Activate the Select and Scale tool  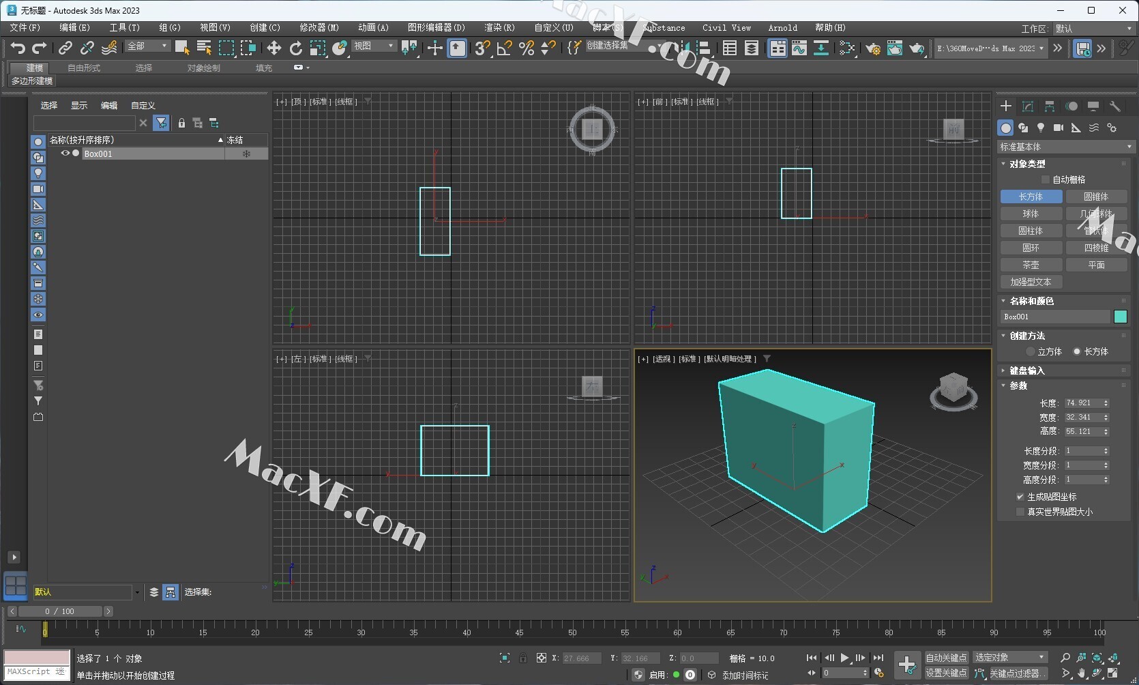point(318,48)
